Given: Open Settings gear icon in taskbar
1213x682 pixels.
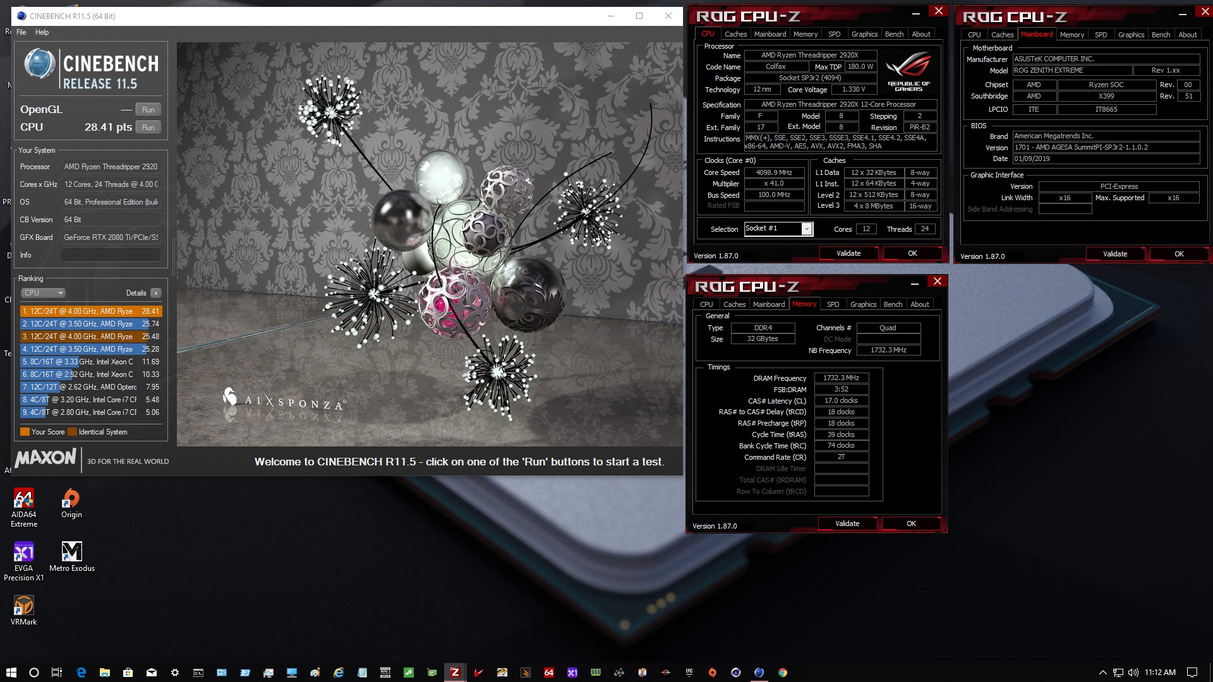Looking at the screenshot, I should click(x=175, y=673).
